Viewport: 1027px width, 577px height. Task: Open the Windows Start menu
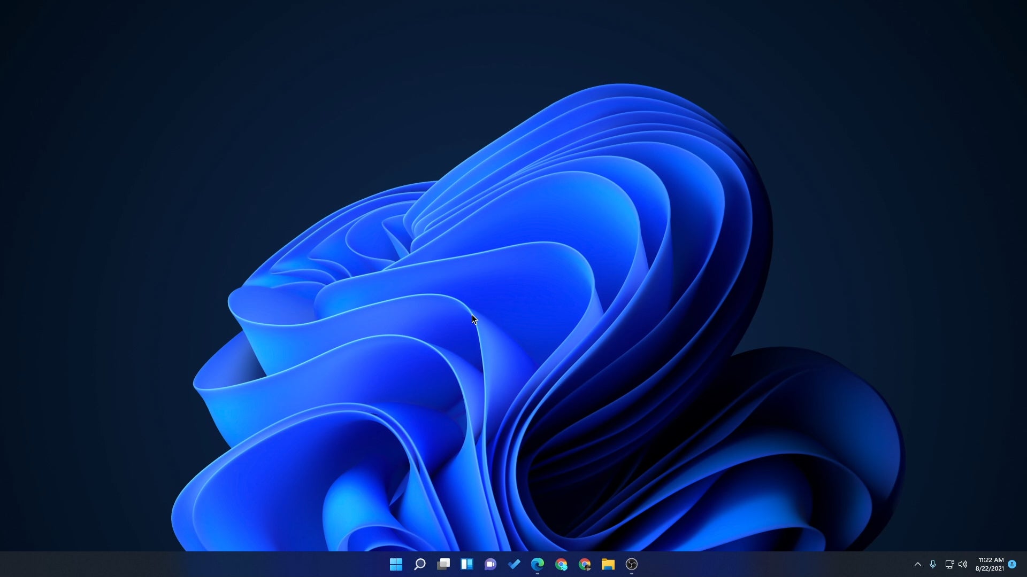[396, 564]
